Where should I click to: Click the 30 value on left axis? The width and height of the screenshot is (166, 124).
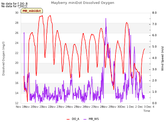(x=17, y=13)
